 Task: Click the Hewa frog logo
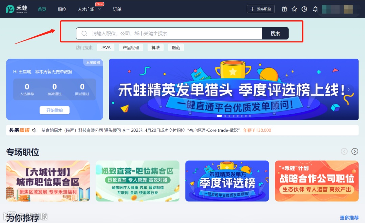[x=17, y=9]
